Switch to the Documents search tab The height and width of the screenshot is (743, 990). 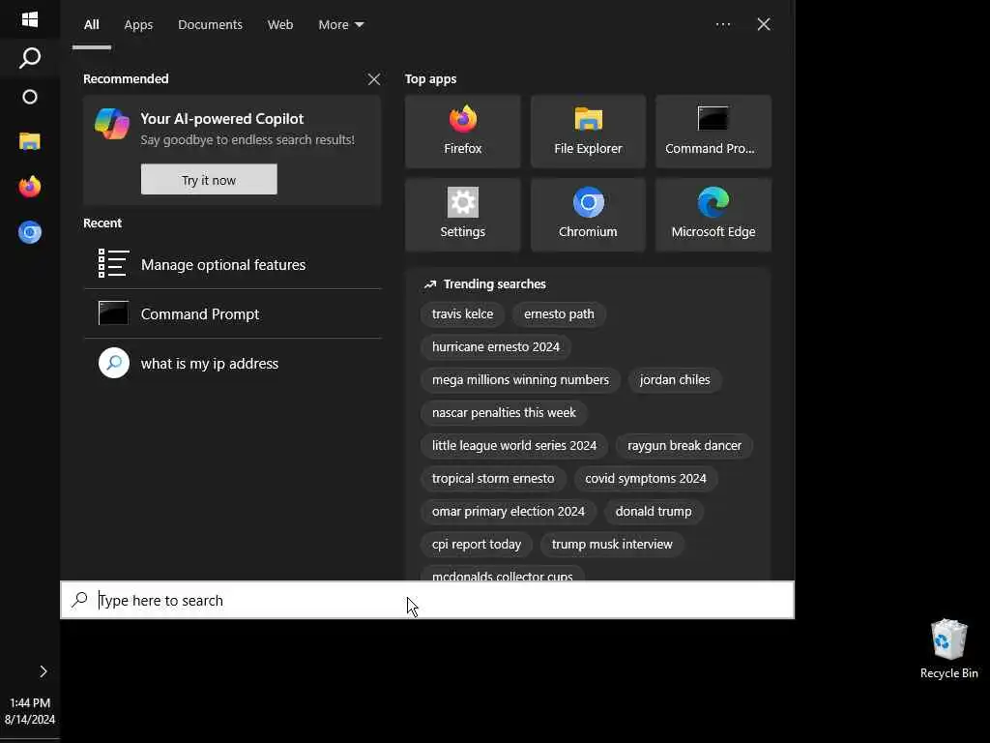[210, 24]
